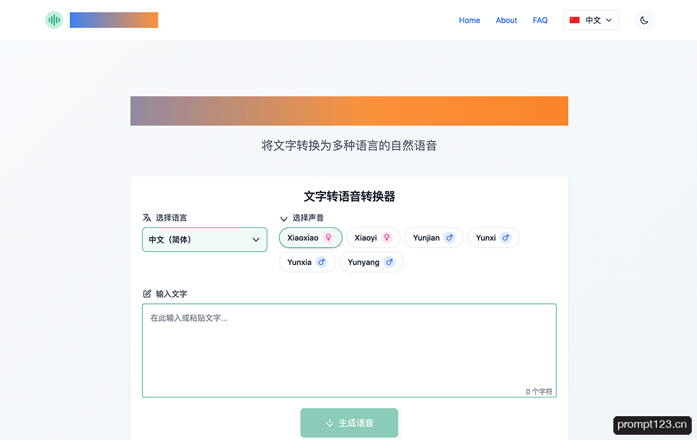This screenshot has width=697, height=440.
Task: Select the Xiaoxiao voice
Action: pyautogui.click(x=311, y=238)
